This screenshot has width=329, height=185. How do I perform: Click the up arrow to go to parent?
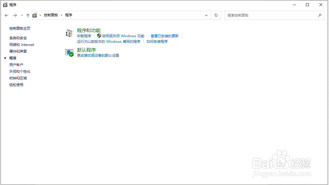click(x=28, y=15)
